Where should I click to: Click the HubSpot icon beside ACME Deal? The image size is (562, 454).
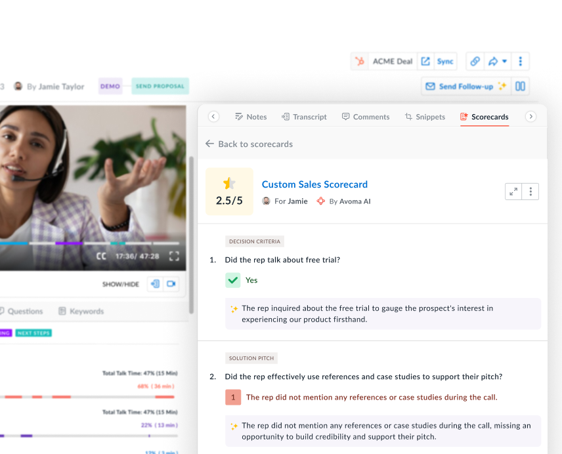pyautogui.click(x=360, y=61)
